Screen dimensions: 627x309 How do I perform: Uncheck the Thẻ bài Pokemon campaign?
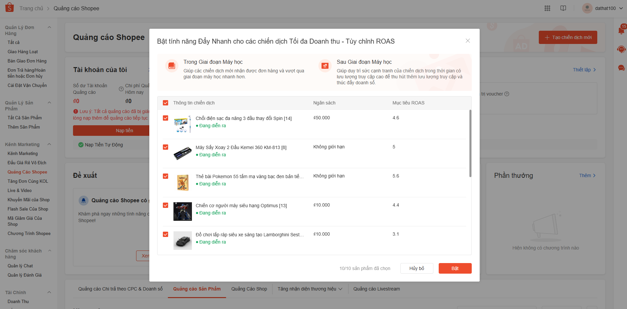pyautogui.click(x=166, y=176)
